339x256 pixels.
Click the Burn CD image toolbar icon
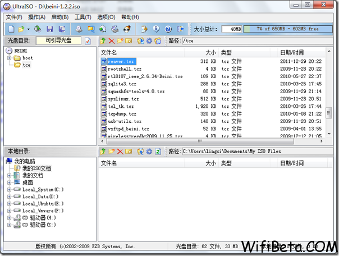tap(127, 29)
